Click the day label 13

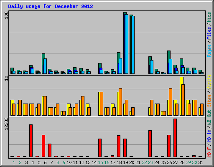point(88,162)
